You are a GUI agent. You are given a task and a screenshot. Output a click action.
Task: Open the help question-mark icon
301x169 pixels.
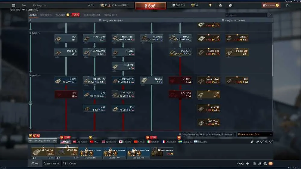(288, 5)
